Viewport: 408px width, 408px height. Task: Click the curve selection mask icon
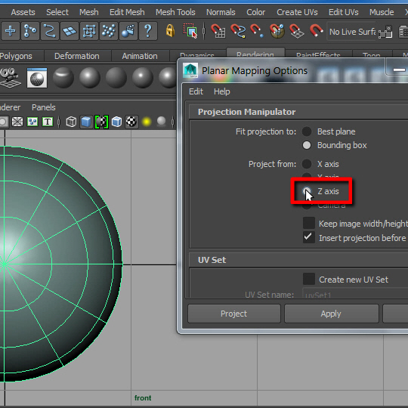coord(50,31)
